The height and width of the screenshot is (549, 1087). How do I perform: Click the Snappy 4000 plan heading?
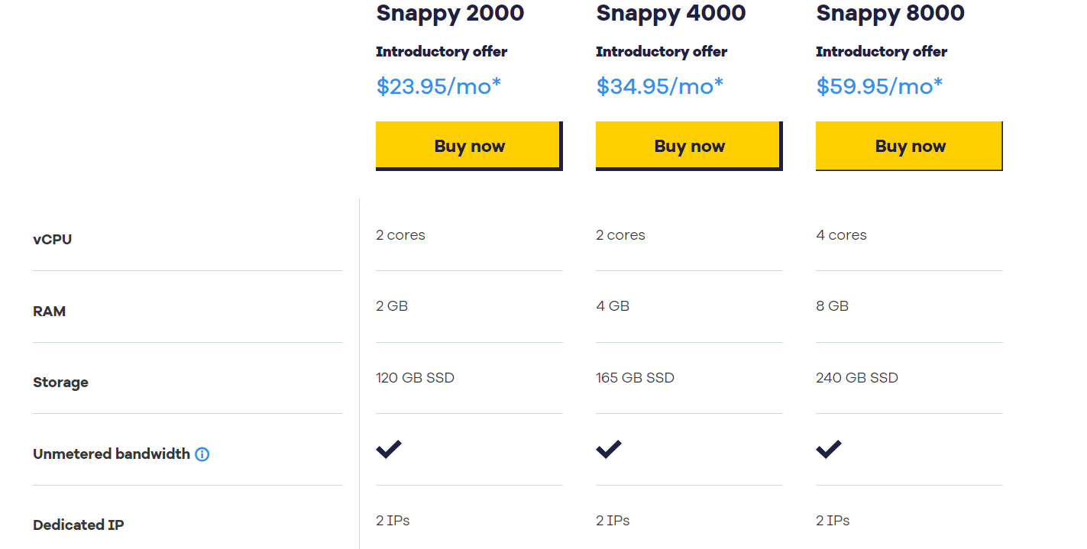pyautogui.click(x=671, y=14)
